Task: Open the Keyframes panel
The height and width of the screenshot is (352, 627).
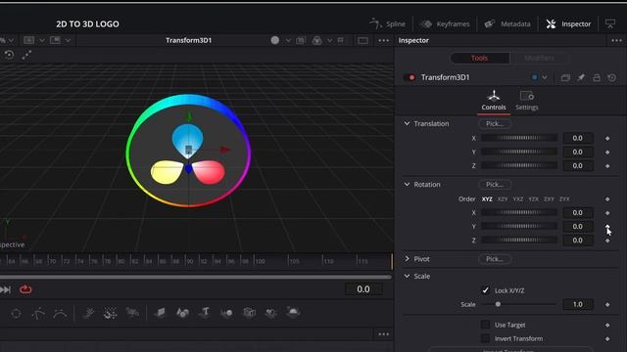Action: 444,23
